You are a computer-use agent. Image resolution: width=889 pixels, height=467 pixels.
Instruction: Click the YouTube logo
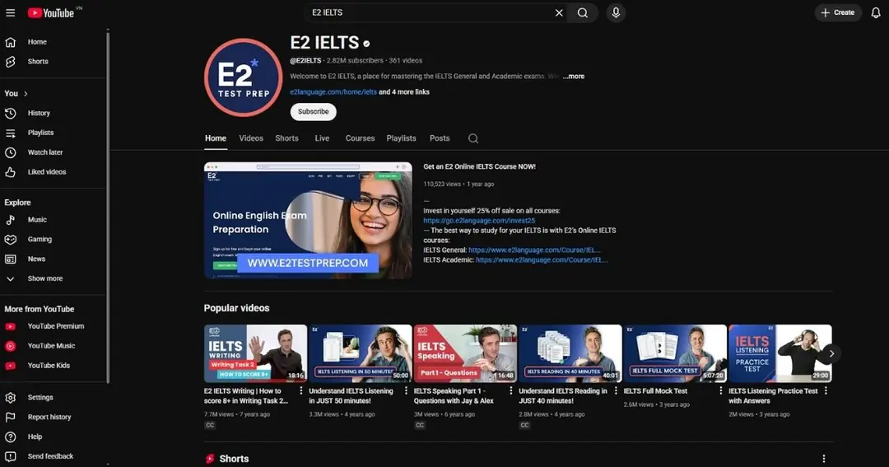coord(52,12)
